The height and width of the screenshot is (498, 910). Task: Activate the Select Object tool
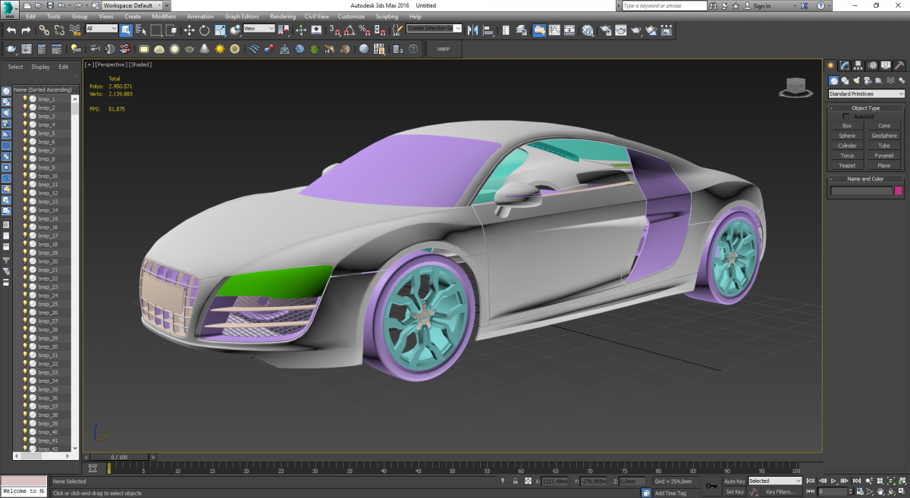pyautogui.click(x=126, y=30)
